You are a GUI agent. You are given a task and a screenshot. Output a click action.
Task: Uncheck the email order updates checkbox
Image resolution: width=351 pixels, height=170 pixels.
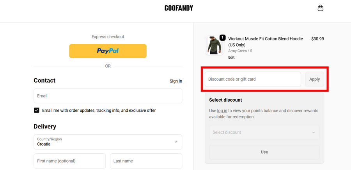click(x=37, y=110)
